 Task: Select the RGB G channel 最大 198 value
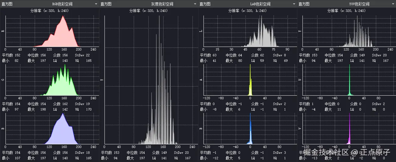43,109
